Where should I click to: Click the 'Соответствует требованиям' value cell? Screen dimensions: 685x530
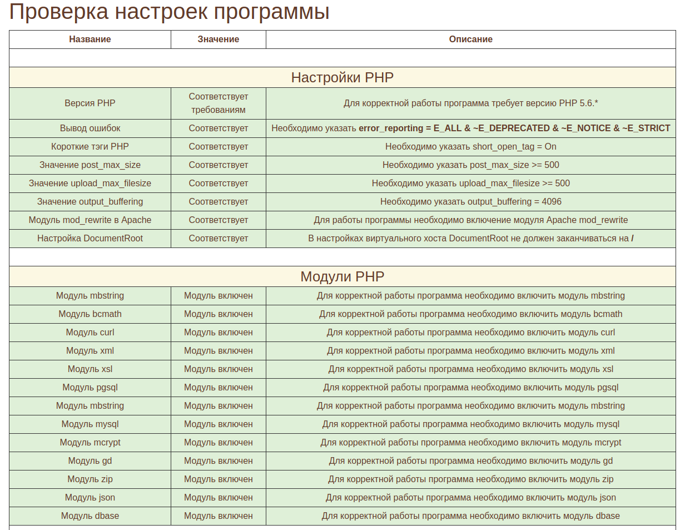pos(219,103)
